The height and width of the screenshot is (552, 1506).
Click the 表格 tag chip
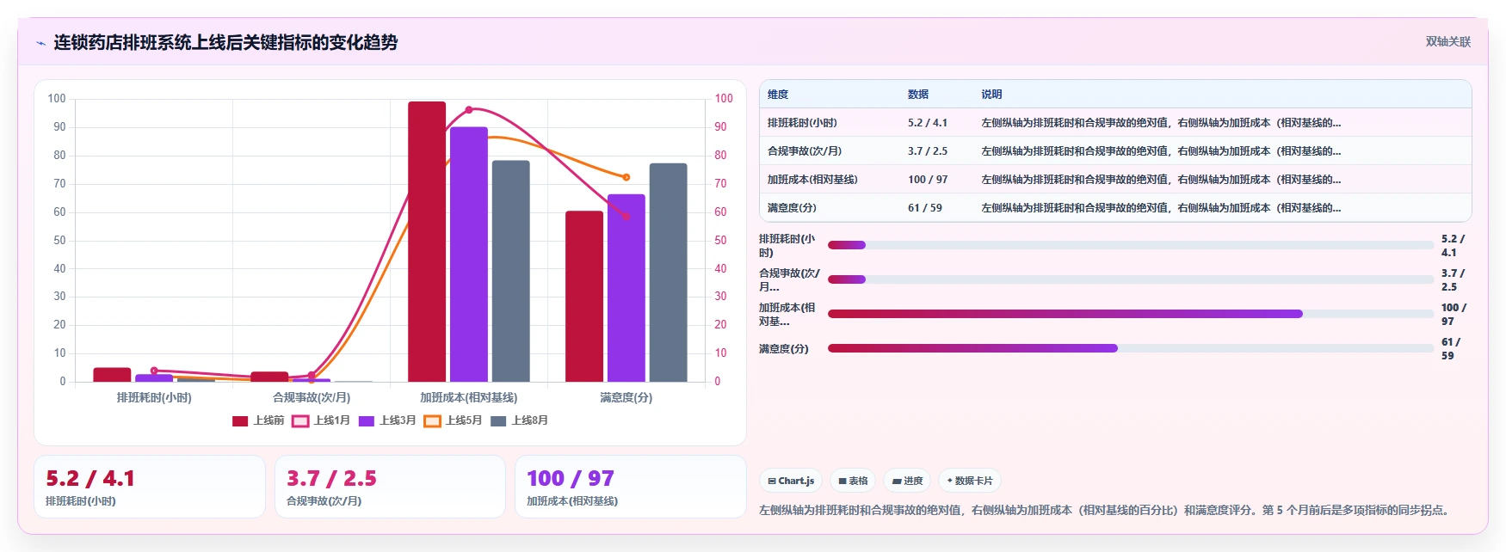tap(853, 481)
